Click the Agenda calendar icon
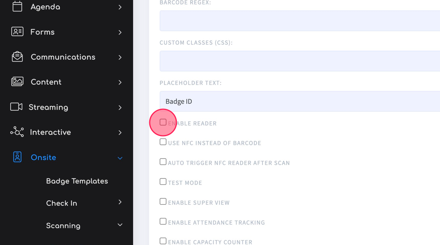 (17, 6)
